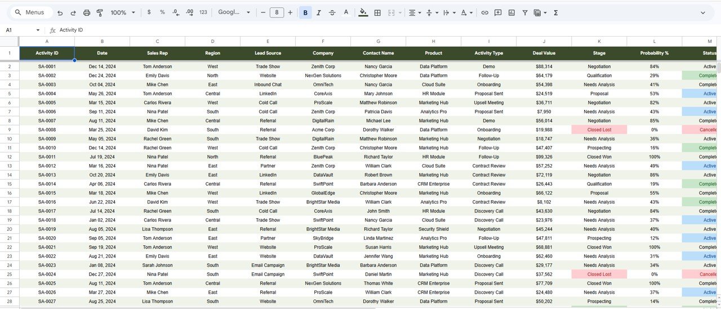Increase font size with the plus button
The width and height of the screenshot is (721, 309).
tap(290, 12)
